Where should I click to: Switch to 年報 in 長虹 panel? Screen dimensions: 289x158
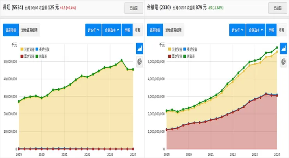point(138,30)
